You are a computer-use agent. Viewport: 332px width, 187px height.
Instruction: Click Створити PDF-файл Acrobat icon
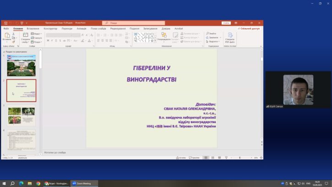[x=230, y=37]
